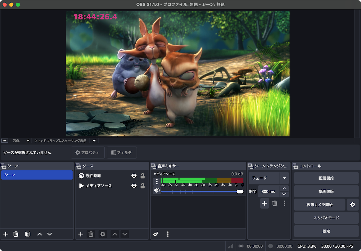The width and height of the screenshot is (361, 251).
Task: Hide the 現在時刻 source via eye icon
Action: coord(134,176)
